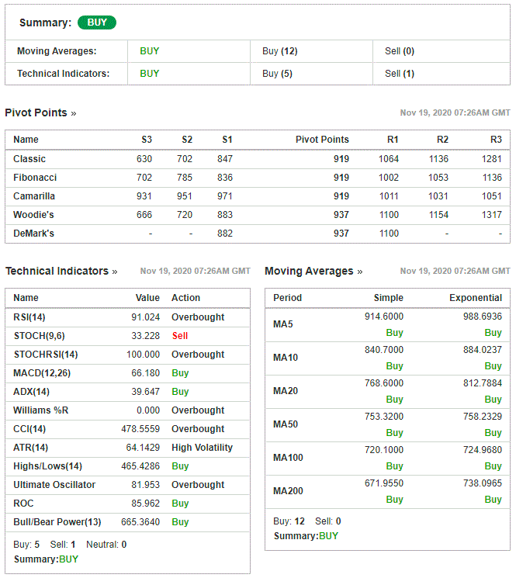Select the MA5 period row label
This screenshot has width=516, height=578.
pos(283,324)
